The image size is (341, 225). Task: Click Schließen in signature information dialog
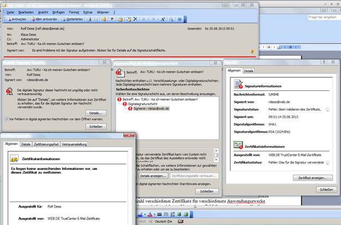pyautogui.click(x=326, y=190)
